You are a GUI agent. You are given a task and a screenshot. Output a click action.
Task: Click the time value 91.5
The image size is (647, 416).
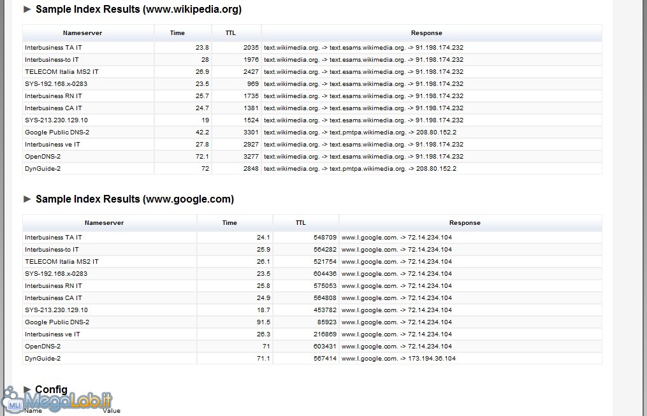point(263,322)
